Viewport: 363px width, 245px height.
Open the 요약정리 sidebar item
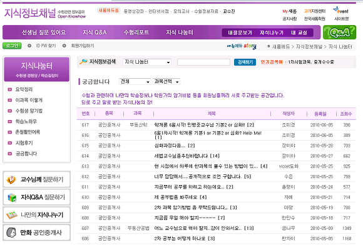[24, 89]
